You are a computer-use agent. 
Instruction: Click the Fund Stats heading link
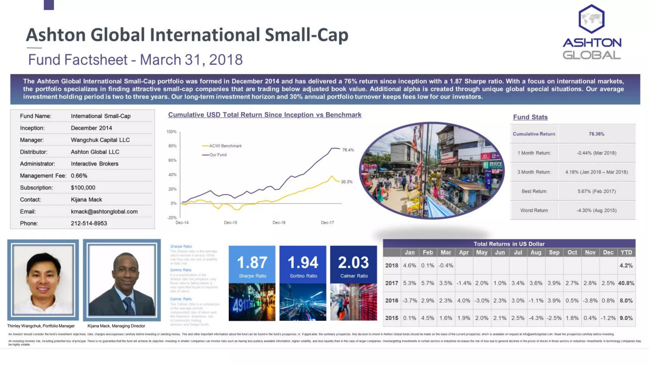tap(530, 117)
